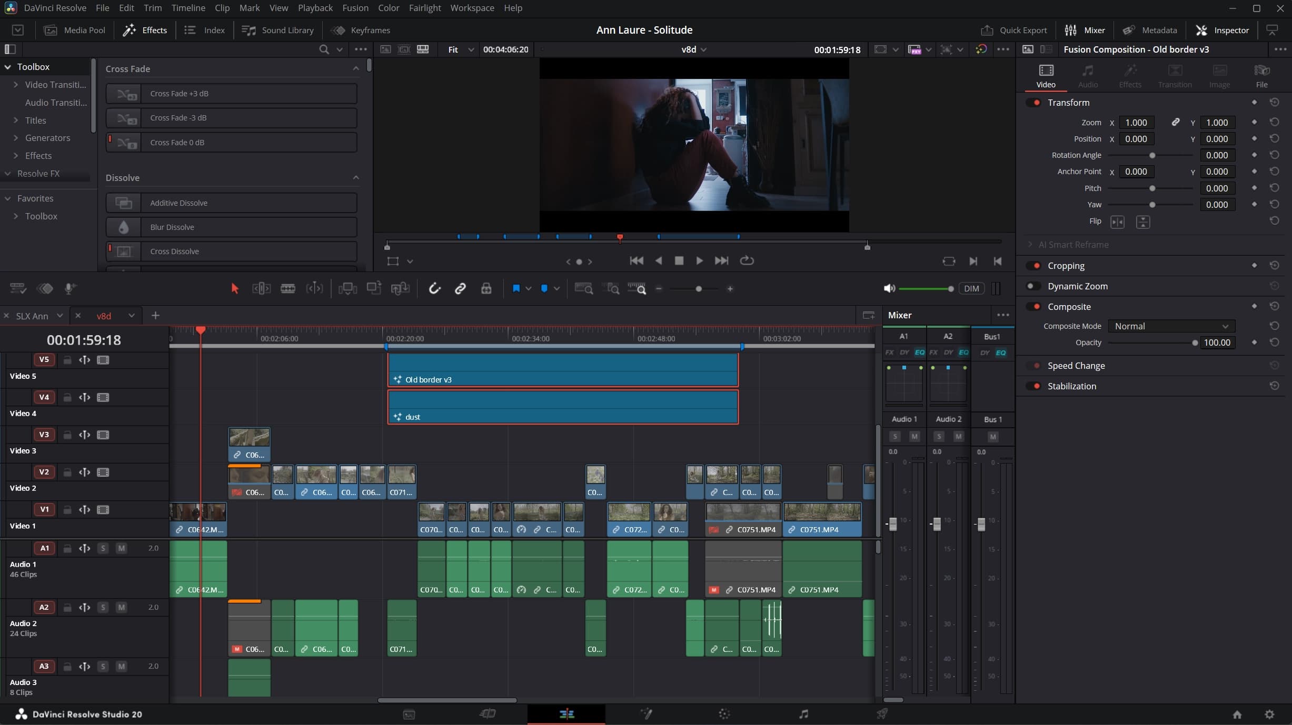Collapse the Dissolve section
1292x725 pixels.
point(356,177)
